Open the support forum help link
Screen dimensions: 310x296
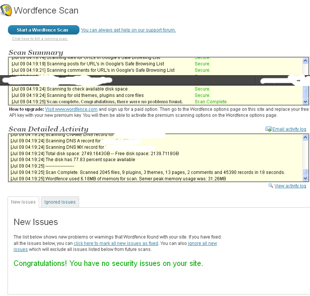click(128, 30)
